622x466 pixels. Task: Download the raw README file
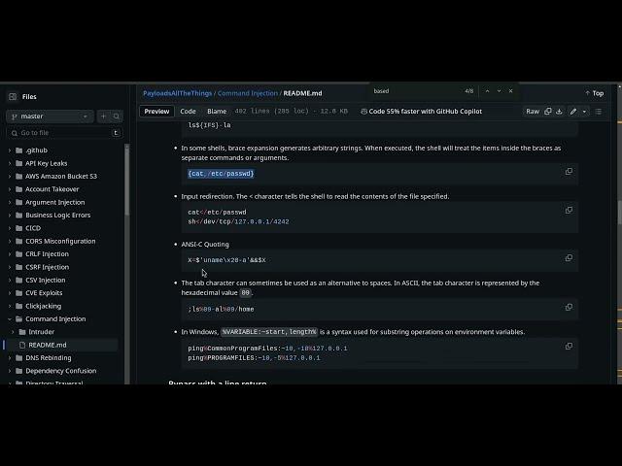560,112
